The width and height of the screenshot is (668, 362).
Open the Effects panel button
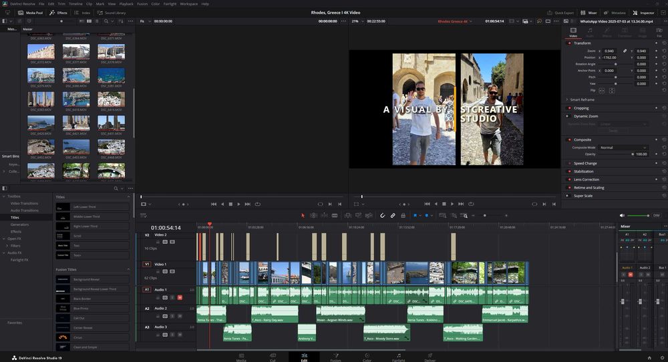(58, 13)
